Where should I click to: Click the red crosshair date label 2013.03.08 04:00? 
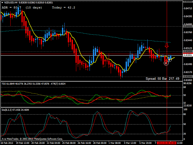pos(167,143)
